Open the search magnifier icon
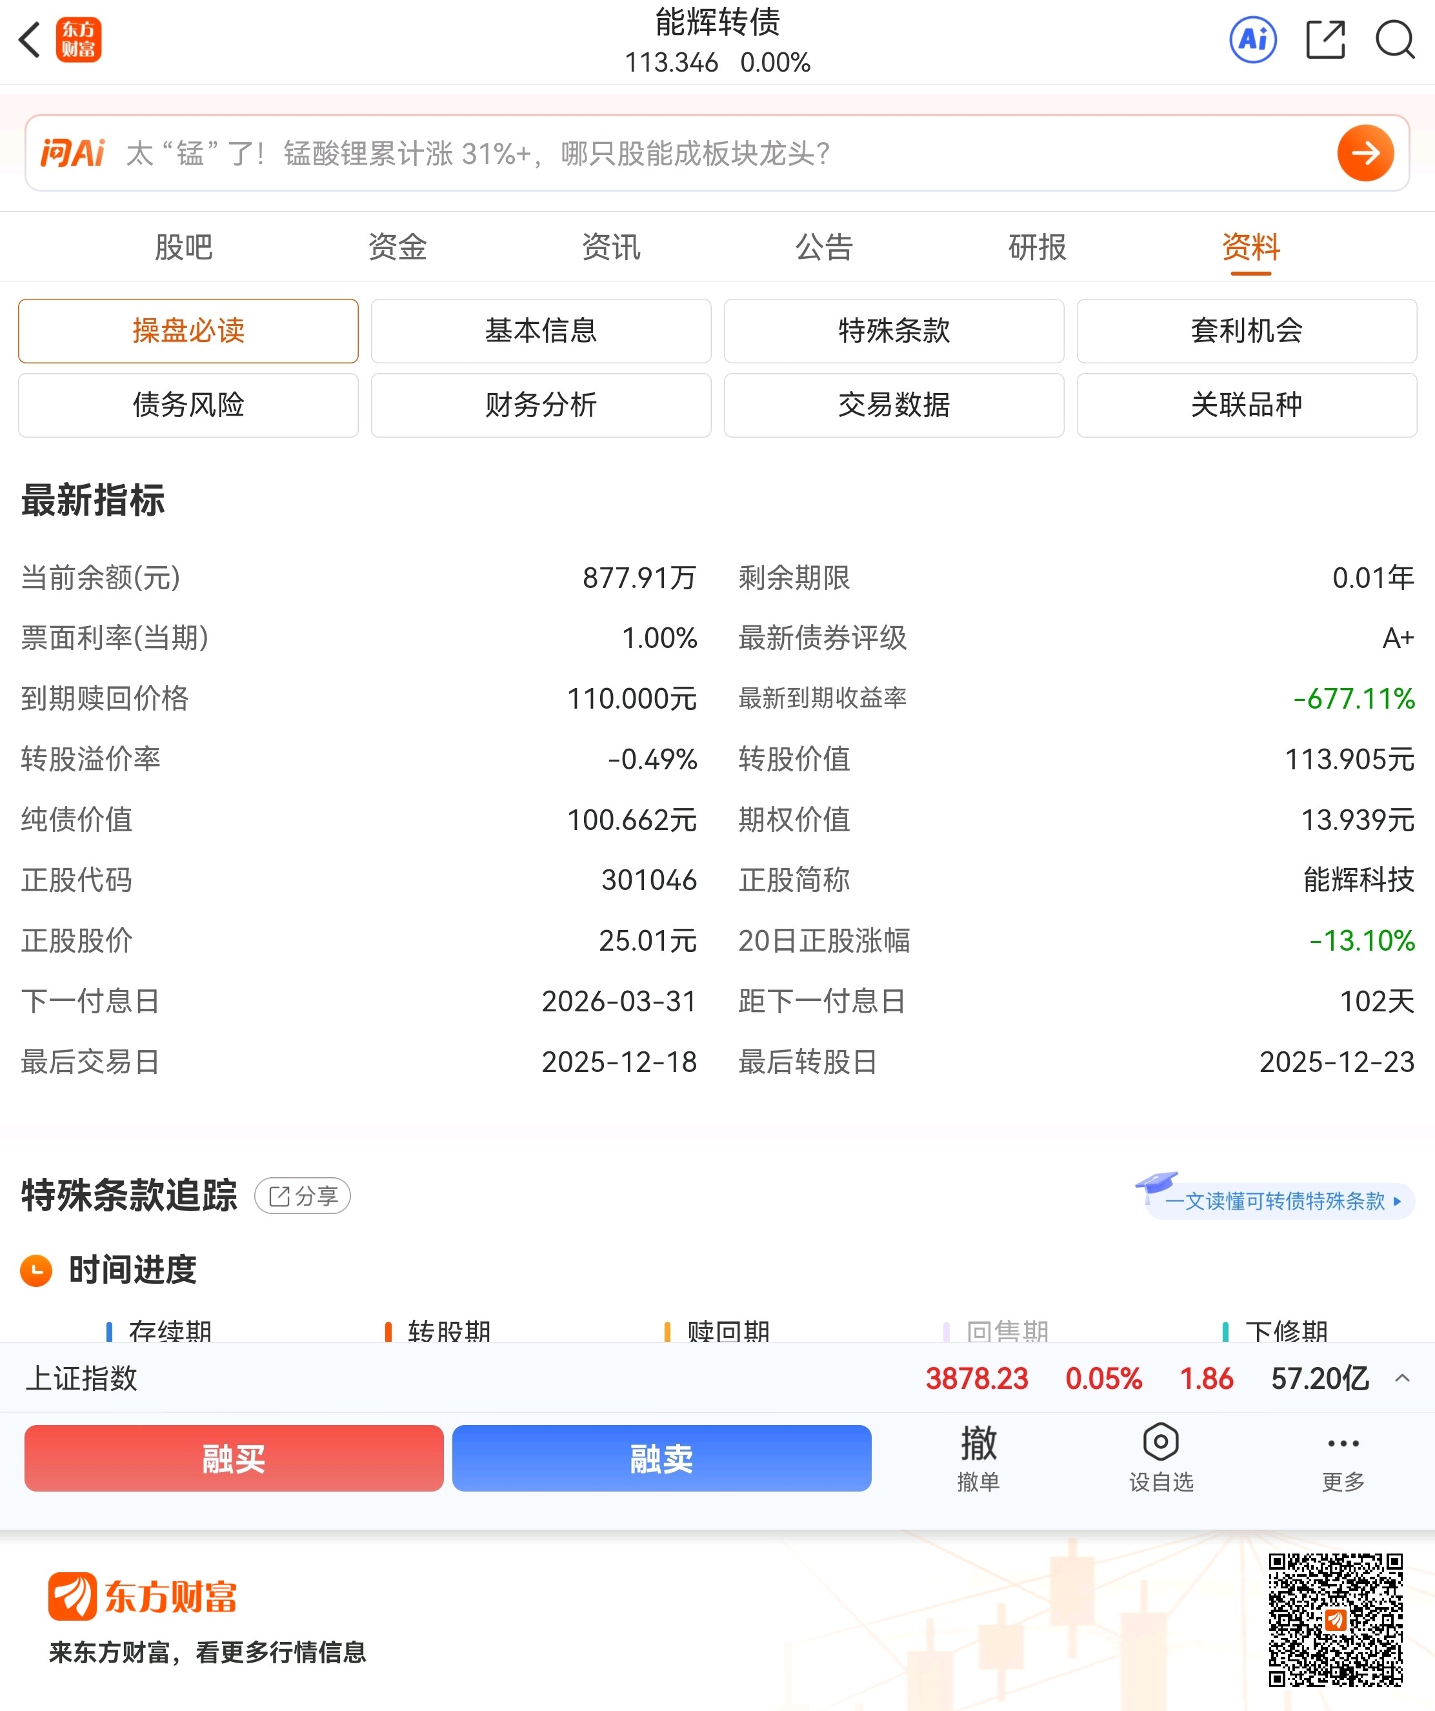 1395,39
